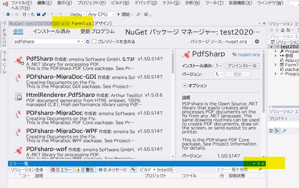Image resolution: width=299 pixels, height=188 pixels.
Task: Click the PdfSharp package icon in details pane
Action: click(186, 54)
